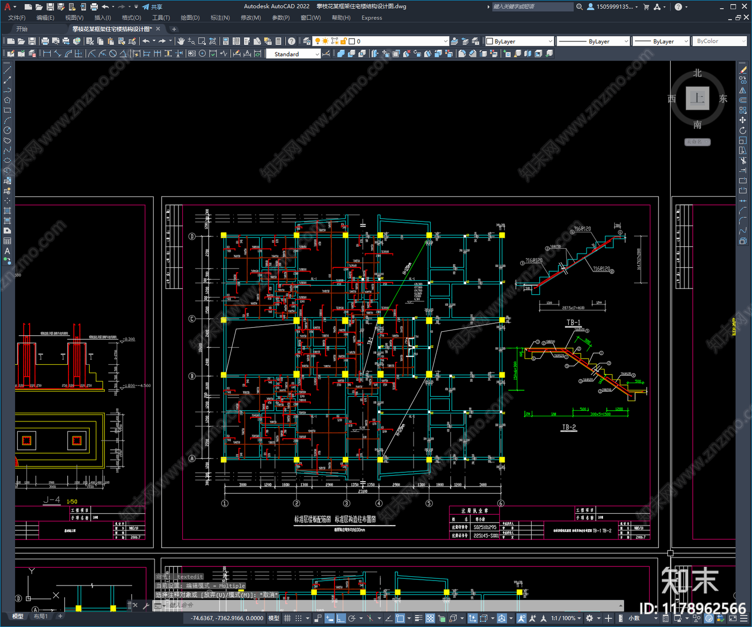Screen dimensions: 752x627
Task: Click the 1505999135... account sign-in button
Action: (613, 7)
